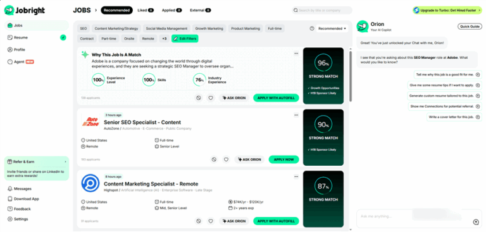Click Download App in the sidebar
This screenshot has width=486, height=232.
point(23,199)
